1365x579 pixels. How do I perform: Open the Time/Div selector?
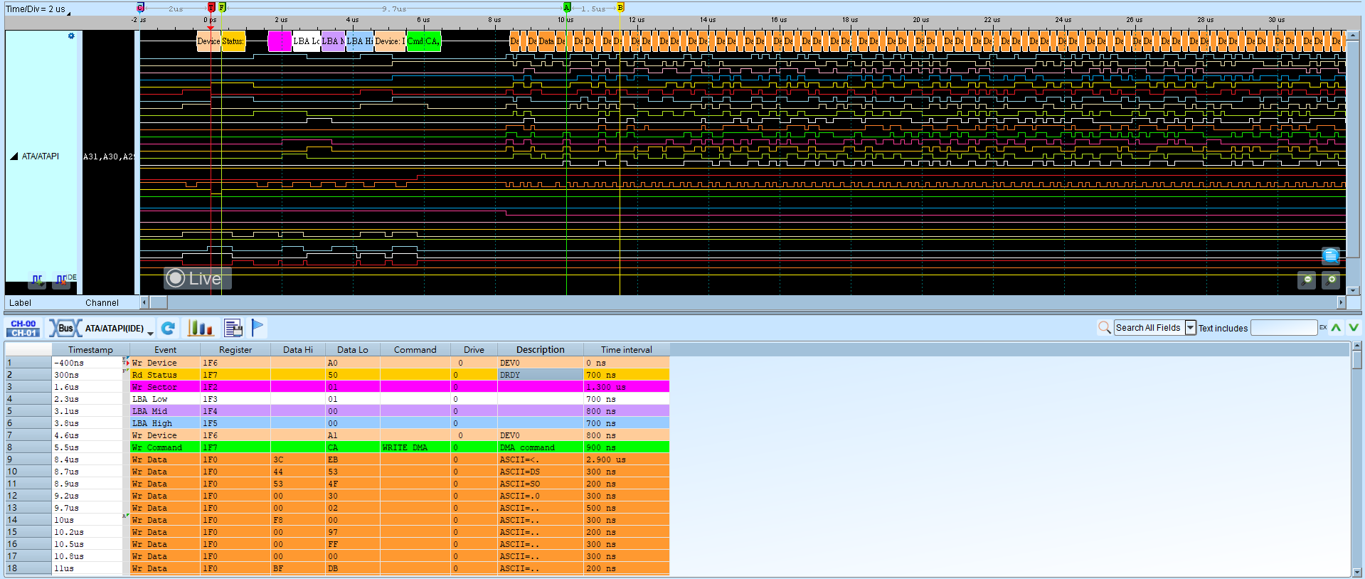[x=38, y=9]
